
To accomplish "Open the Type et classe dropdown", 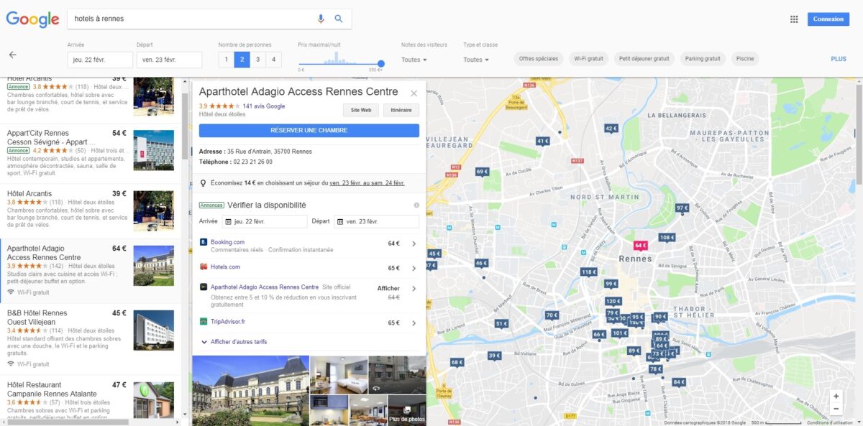I will [x=476, y=60].
